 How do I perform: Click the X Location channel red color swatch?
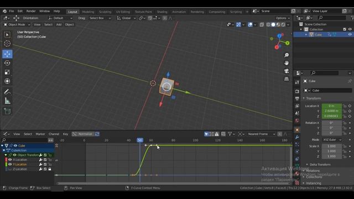click(x=6, y=160)
